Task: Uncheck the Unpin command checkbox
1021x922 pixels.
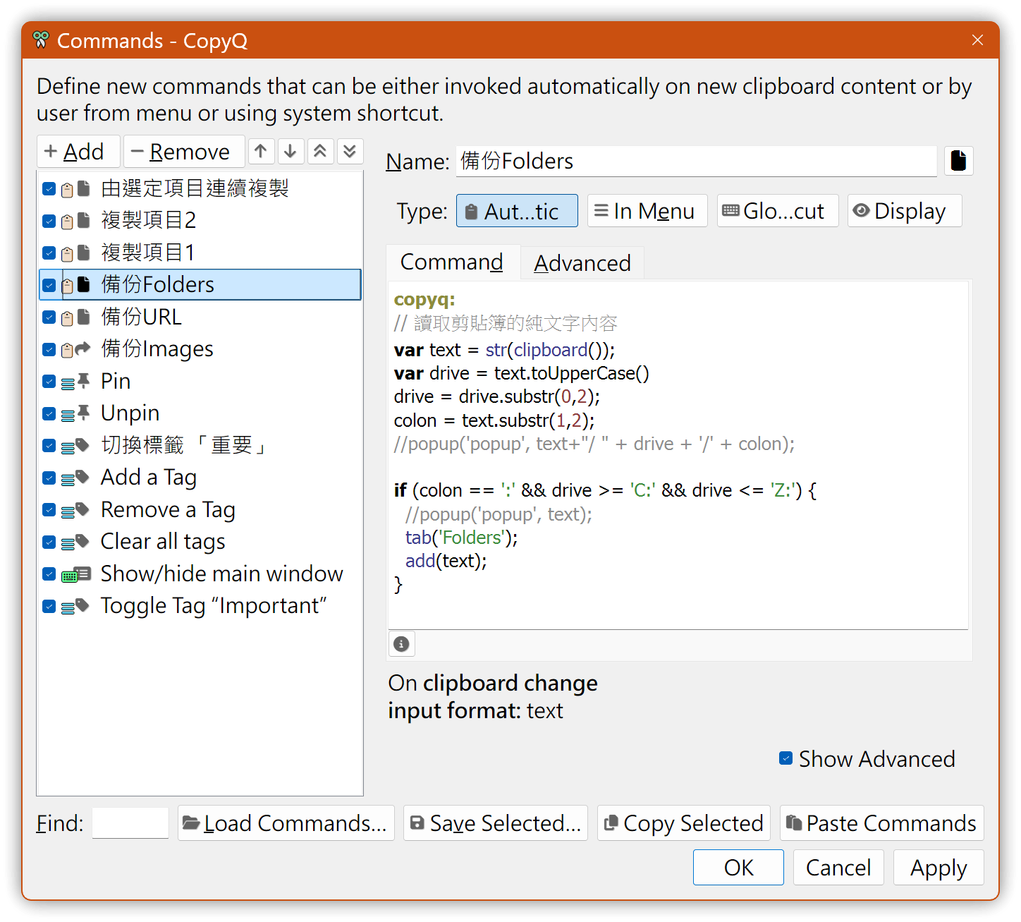Action: [x=49, y=413]
